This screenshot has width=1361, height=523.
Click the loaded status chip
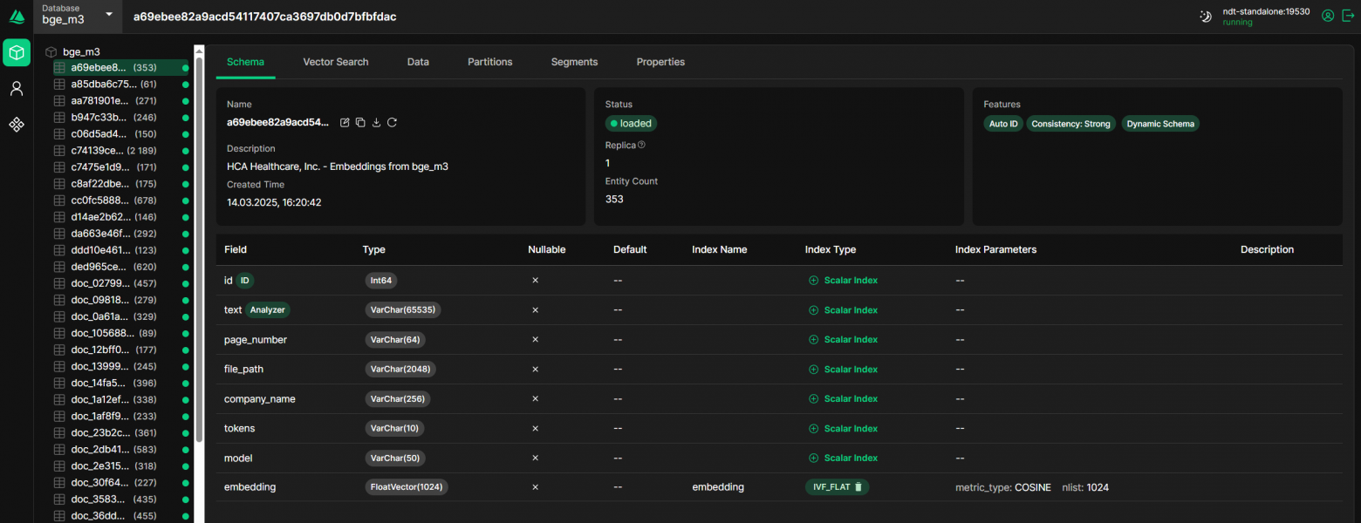[x=632, y=124]
